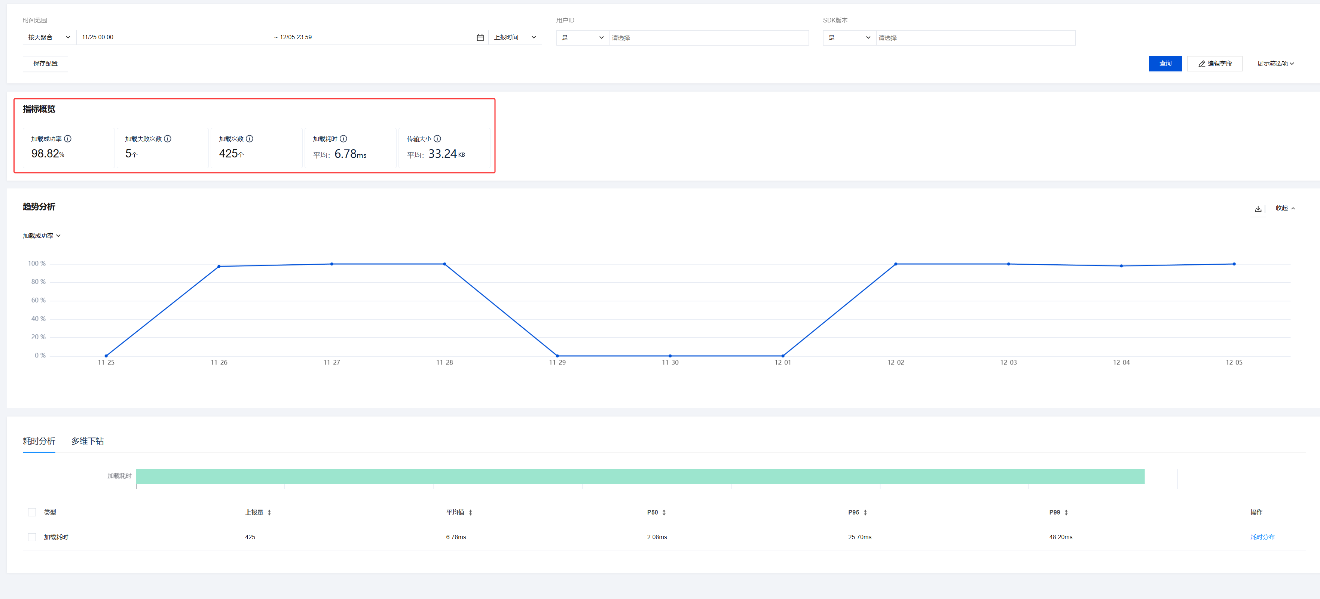Switch to the 多维下钻 tab
1320x599 pixels.
click(87, 441)
